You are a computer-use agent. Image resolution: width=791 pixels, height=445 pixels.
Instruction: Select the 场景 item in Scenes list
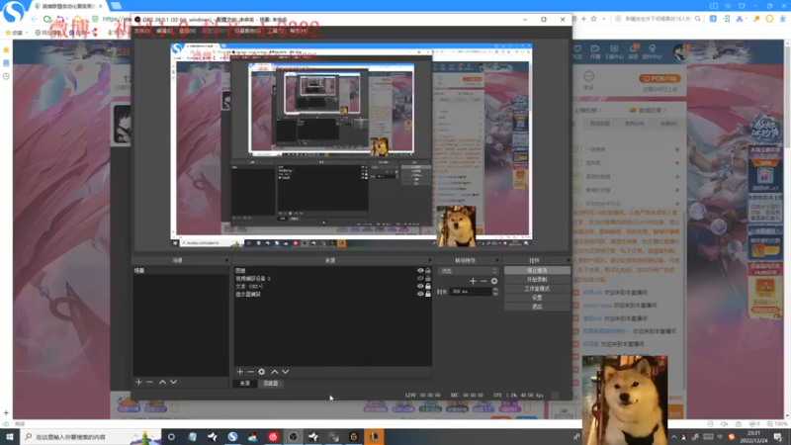coord(180,270)
